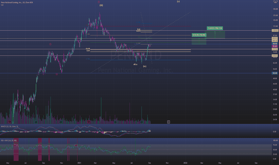This screenshot has height=165, width=279.
Task: Click the 0.382 Fibonacci level label
Action: coord(88,34)
